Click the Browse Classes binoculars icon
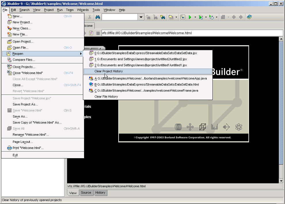Image resolution: width=285 pixels, height=204 pixels. click(x=163, y=17)
